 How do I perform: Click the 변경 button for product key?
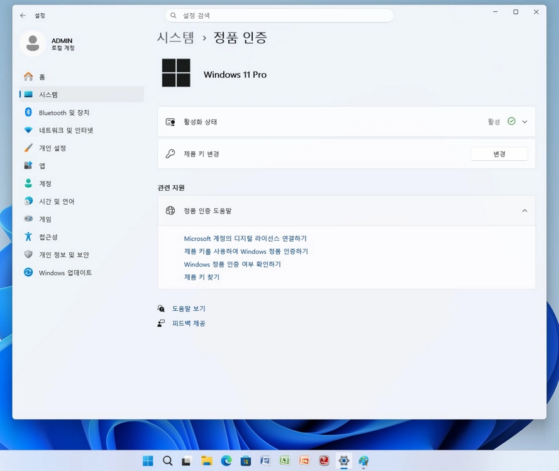click(x=499, y=154)
